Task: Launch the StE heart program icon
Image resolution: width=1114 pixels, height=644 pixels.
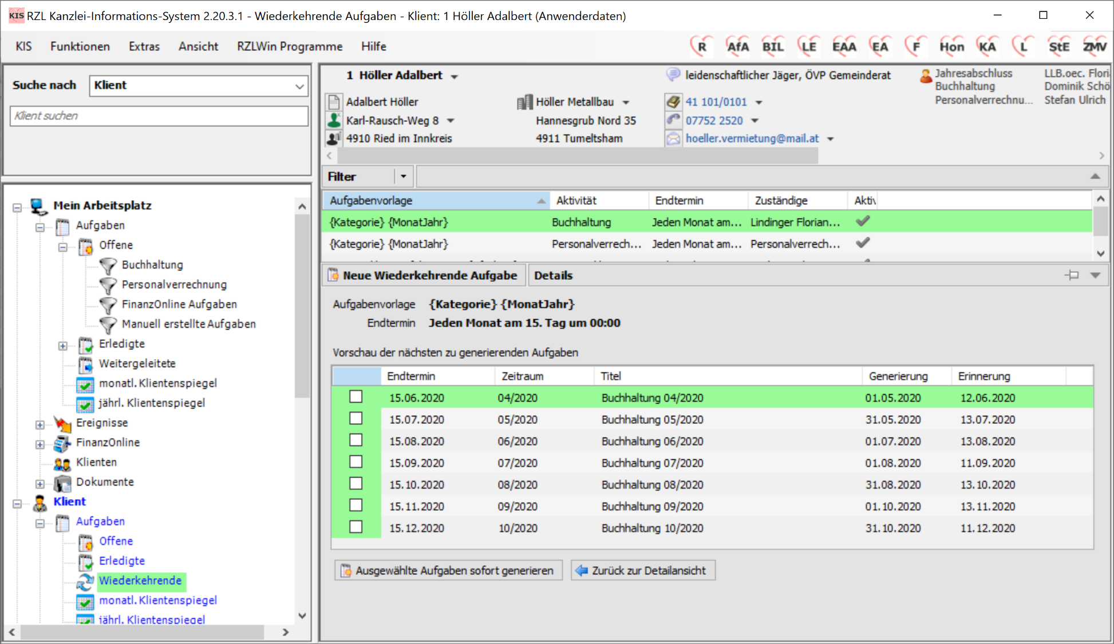Action: click(x=1058, y=46)
